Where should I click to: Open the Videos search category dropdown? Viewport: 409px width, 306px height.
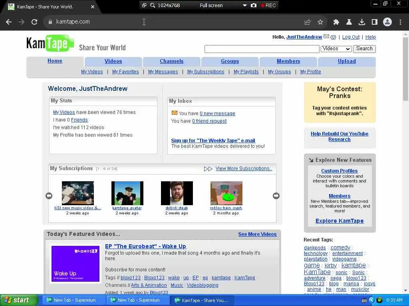coord(336,49)
